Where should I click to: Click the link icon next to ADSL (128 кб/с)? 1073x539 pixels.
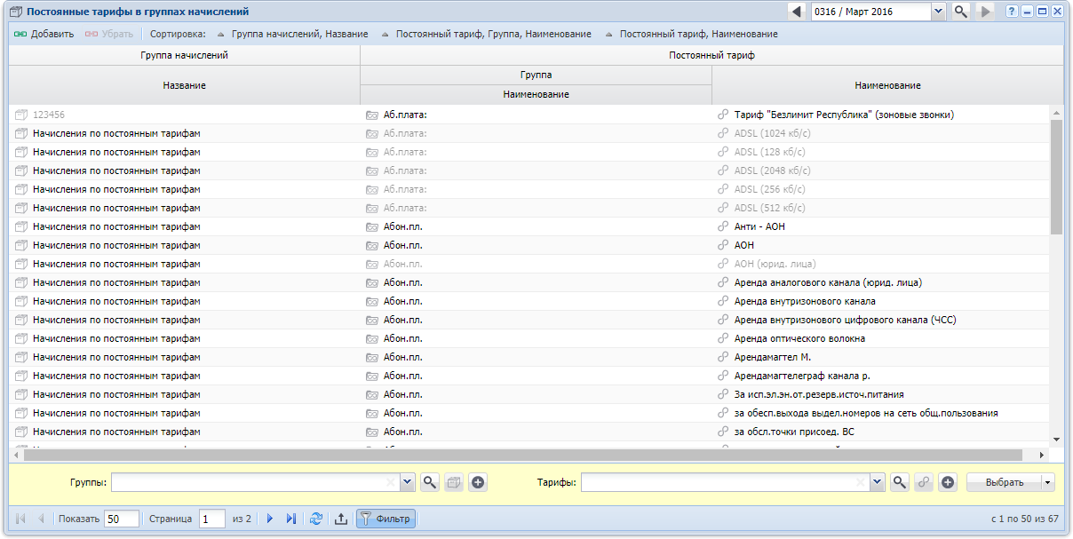click(723, 152)
